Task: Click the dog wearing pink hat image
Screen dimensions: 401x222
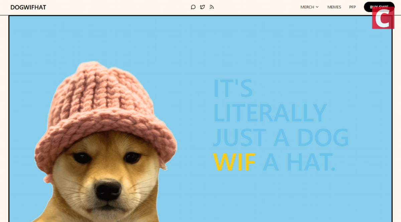Action: tap(105, 142)
